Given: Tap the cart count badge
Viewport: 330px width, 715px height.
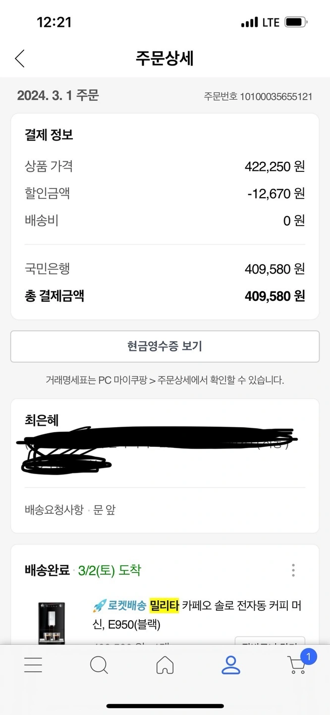Looking at the screenshot, I should pyautogui.click(x=308, y=657).
